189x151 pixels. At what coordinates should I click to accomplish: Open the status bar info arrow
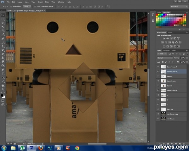[x=43, y=144]
